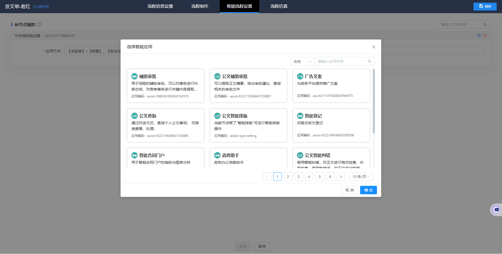Go to page 1 of app list
Image resolution: width=502 pixels, height=254 pixels.
278,177
